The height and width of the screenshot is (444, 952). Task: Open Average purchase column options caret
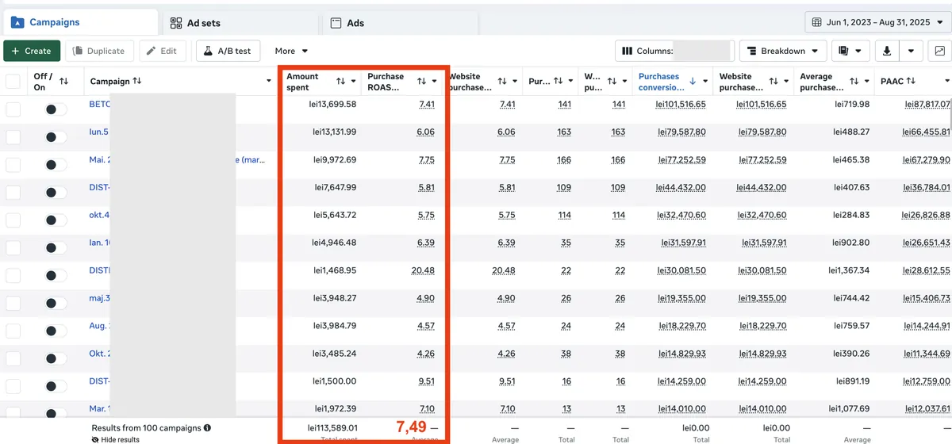click(867, 81)
